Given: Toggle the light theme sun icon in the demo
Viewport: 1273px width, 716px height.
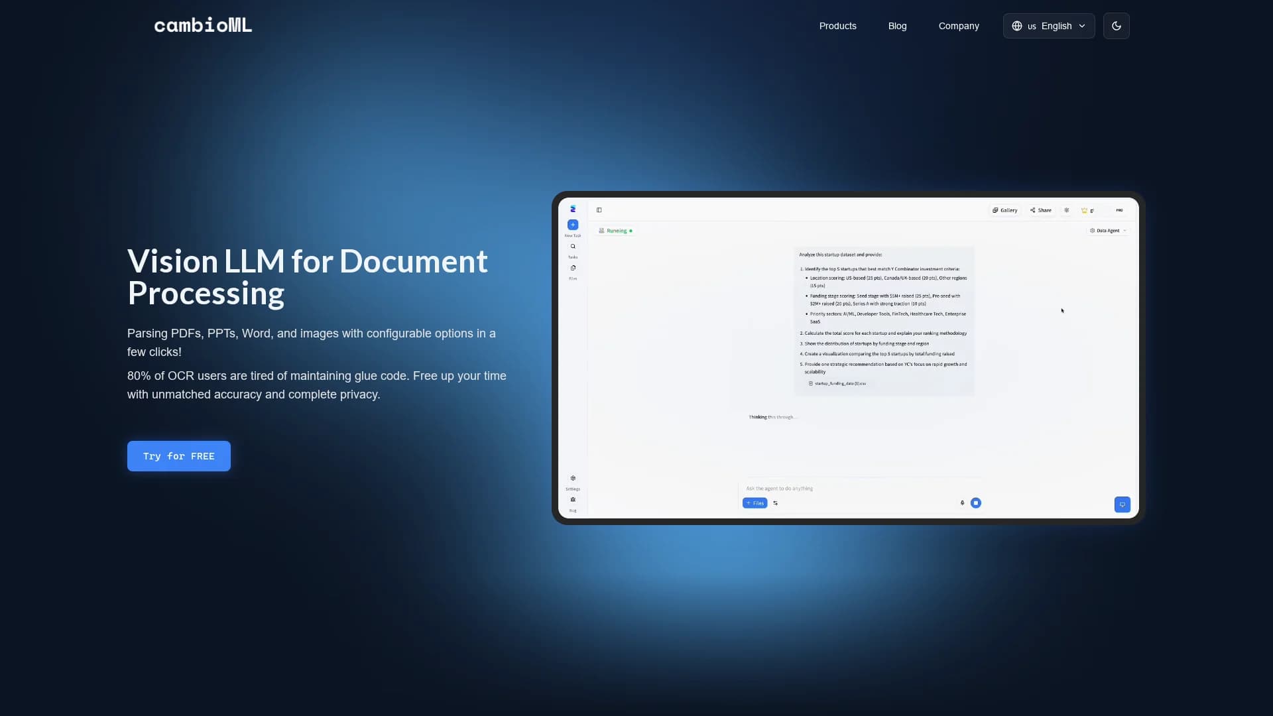Looking at the screenshot, I should coord(1067,210).
